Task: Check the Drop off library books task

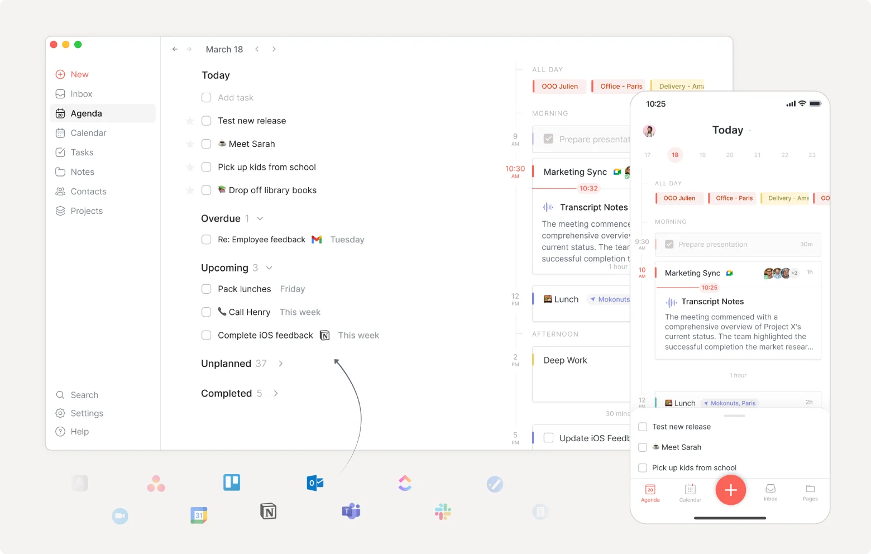Action: tap(206, 190)
